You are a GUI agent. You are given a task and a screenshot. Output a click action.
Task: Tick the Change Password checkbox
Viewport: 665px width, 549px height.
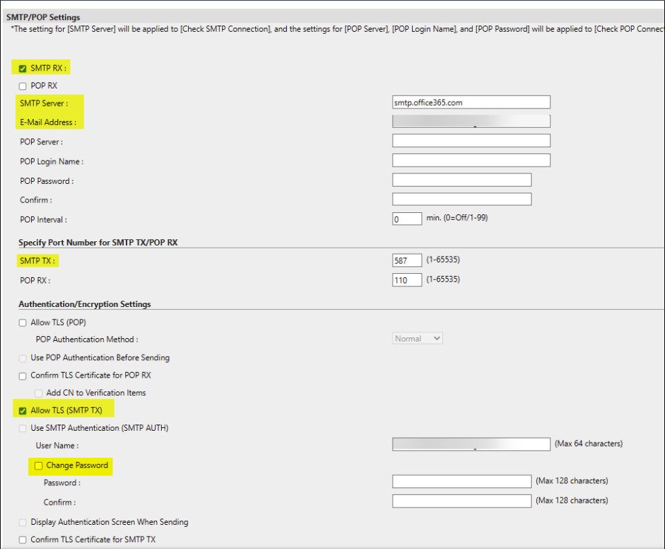pyautogui.click(x=39, y=466)
